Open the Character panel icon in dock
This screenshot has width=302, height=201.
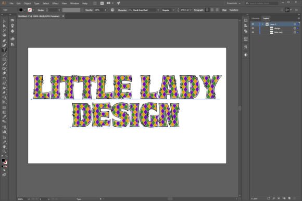pyautogui.click(x=246, y=47)
